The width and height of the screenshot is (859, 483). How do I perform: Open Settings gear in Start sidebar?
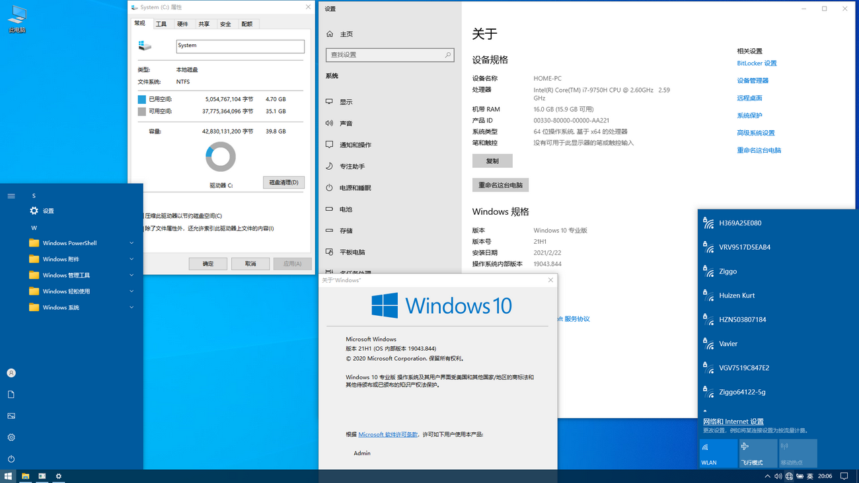[x=11, y=437]
